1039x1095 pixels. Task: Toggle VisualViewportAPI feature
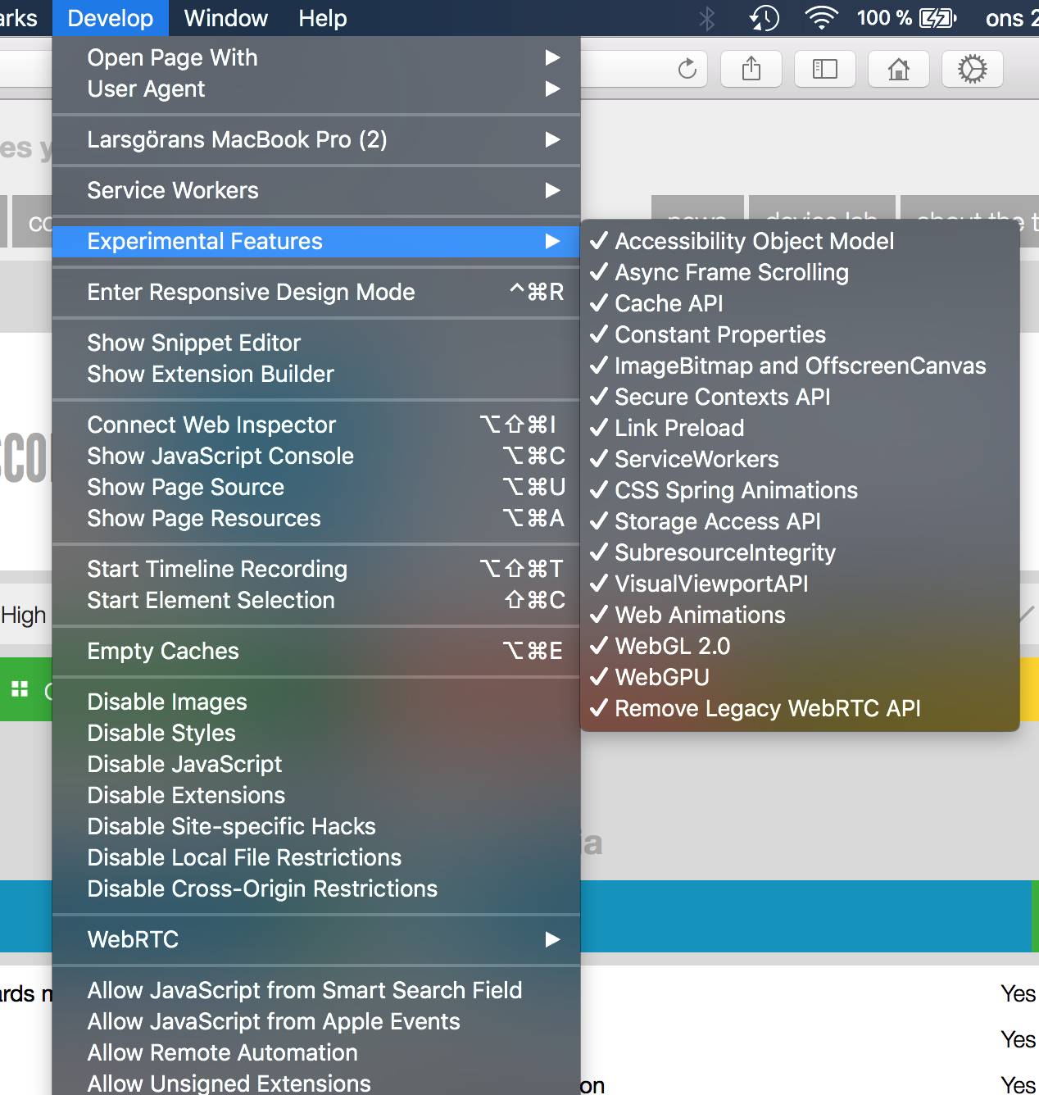[800, 584]
